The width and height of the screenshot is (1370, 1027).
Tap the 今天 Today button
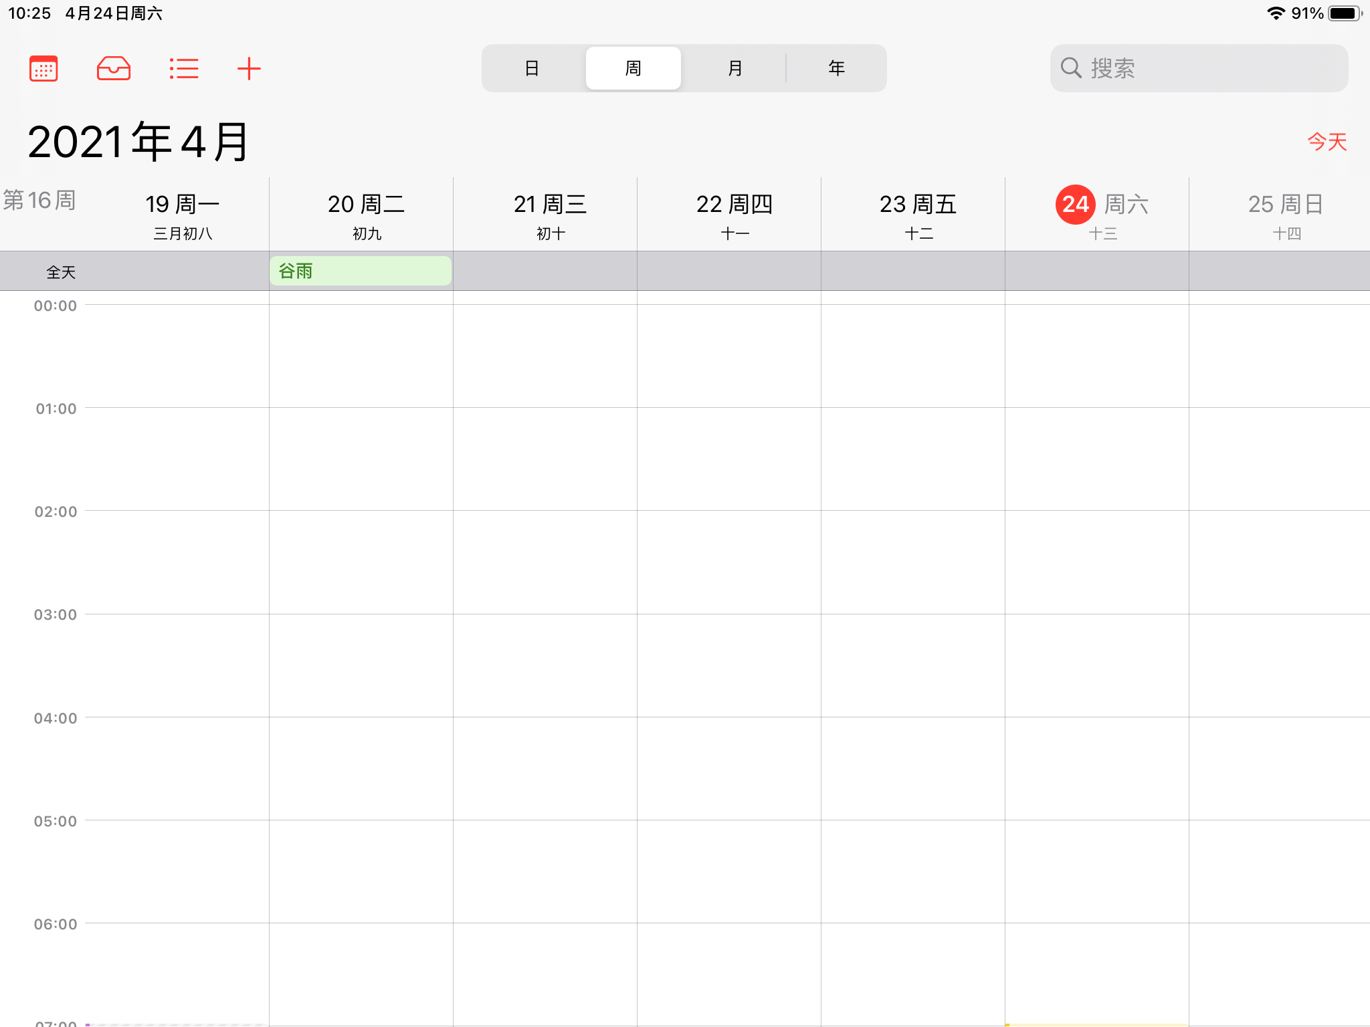click(1327, 142)
